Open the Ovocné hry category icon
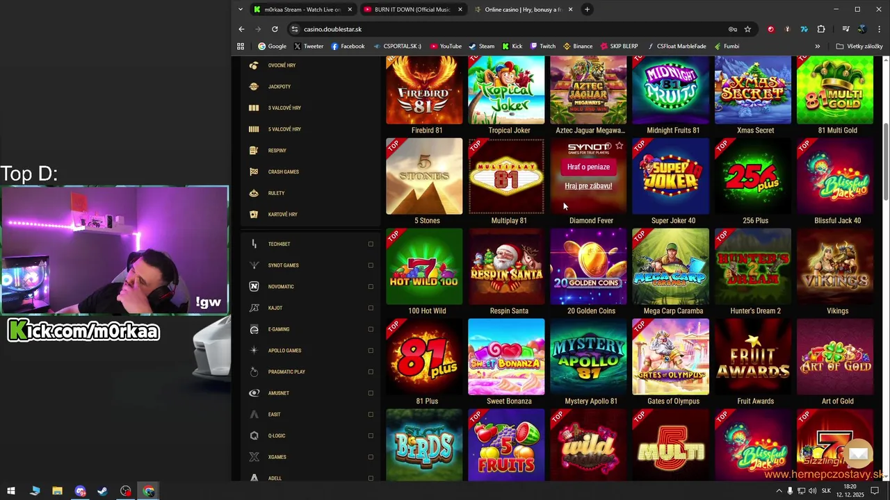 (x=254, y=65)
